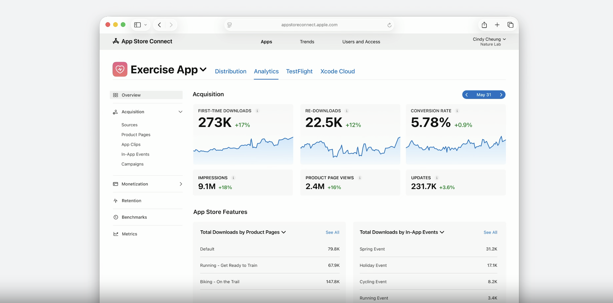This screenshot has height=303, width=613.
Task: Open the sidebar options dropdown arrow
Action: click(x=146, y=25)
